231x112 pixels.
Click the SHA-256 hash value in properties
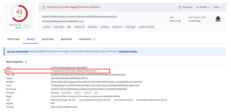[88, 75]
